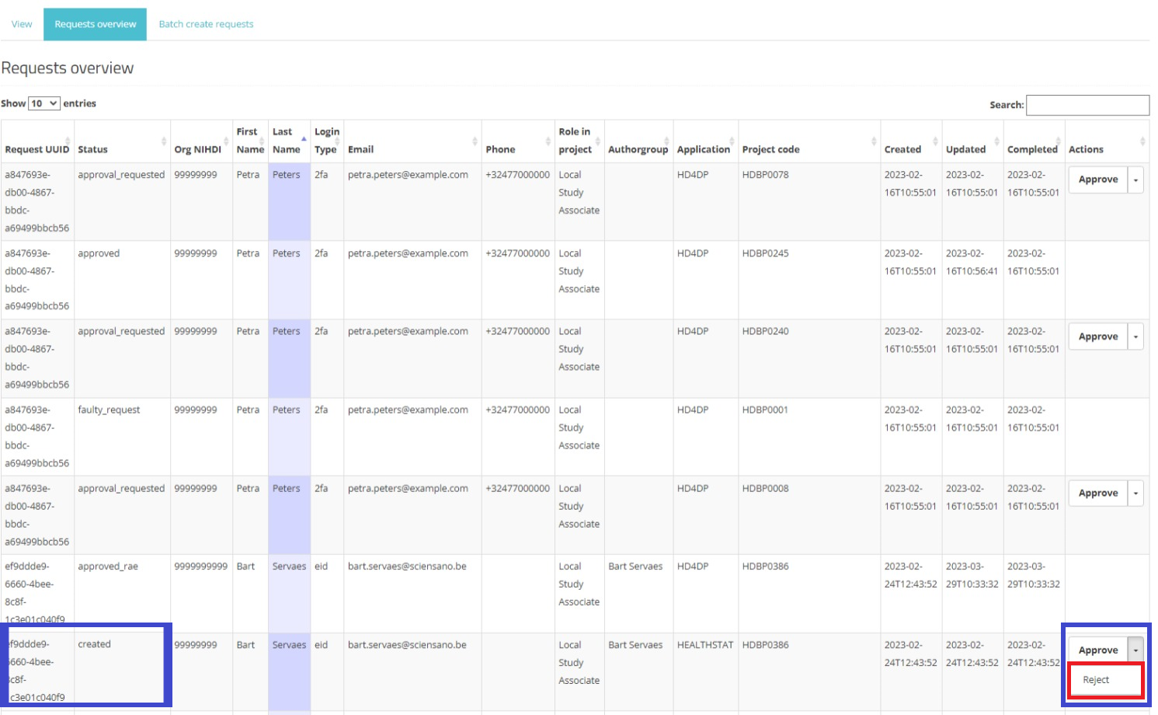Viewport: 1158px width, 715px height.
Task: Expand Approve caret for project HDBP0078
Action: click(x=1135, y=180)
